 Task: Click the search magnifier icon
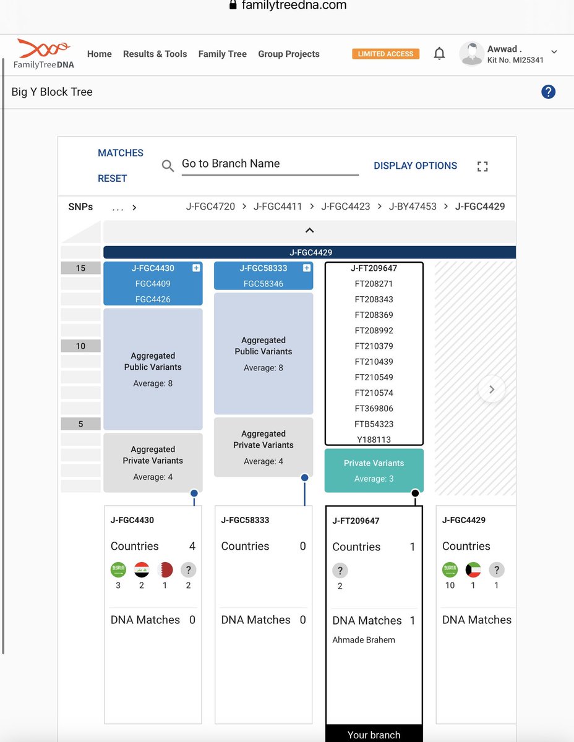[168, 166]
